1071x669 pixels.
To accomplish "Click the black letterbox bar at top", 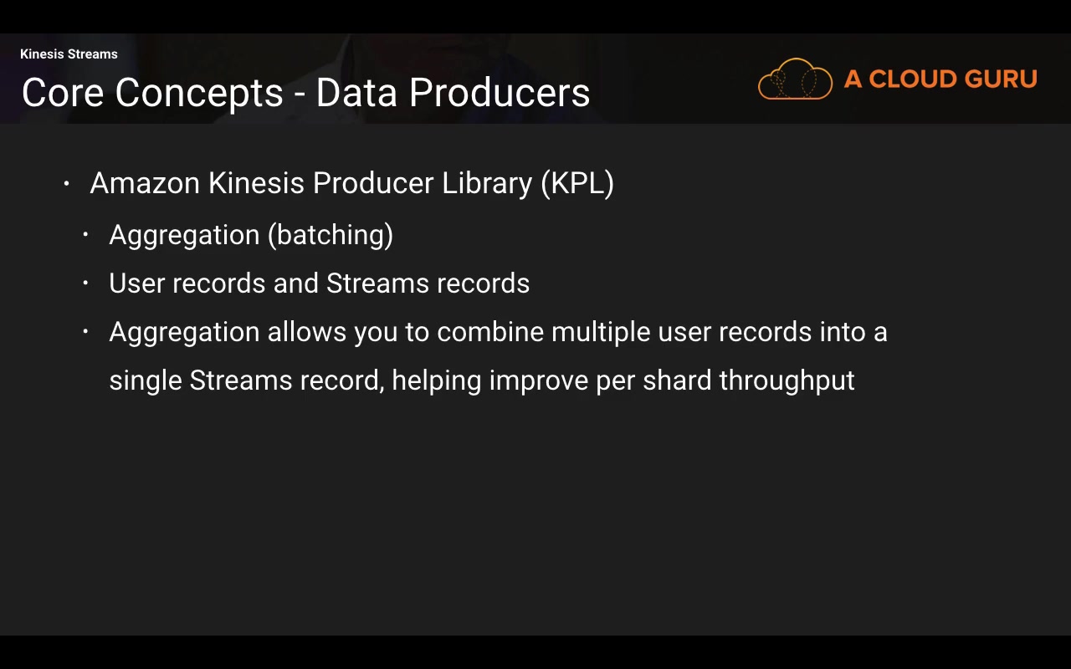I will 535,16.
